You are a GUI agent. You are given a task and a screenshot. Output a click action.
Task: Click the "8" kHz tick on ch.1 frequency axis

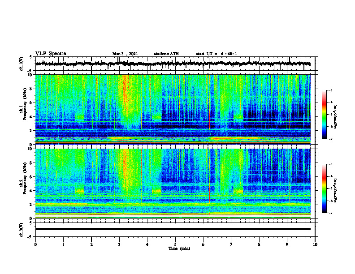[x=31, y=89]
